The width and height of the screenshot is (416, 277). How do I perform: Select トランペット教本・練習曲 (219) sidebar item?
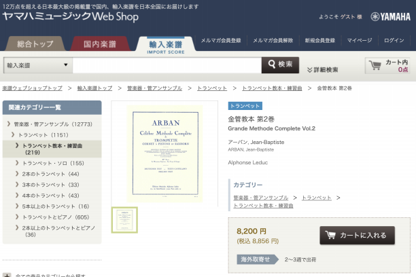tap(52, 149)
